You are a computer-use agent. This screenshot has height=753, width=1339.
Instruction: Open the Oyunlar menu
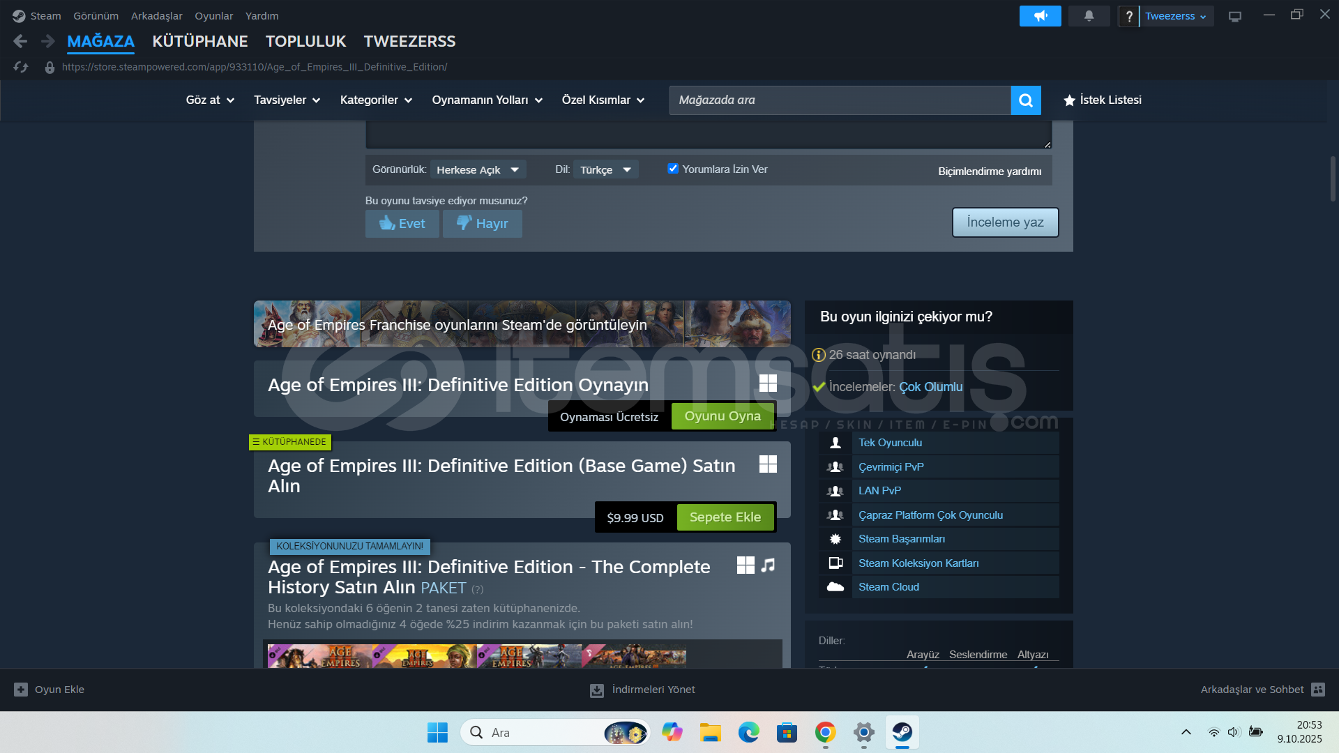pyautogui.click(x=213, y=16)
